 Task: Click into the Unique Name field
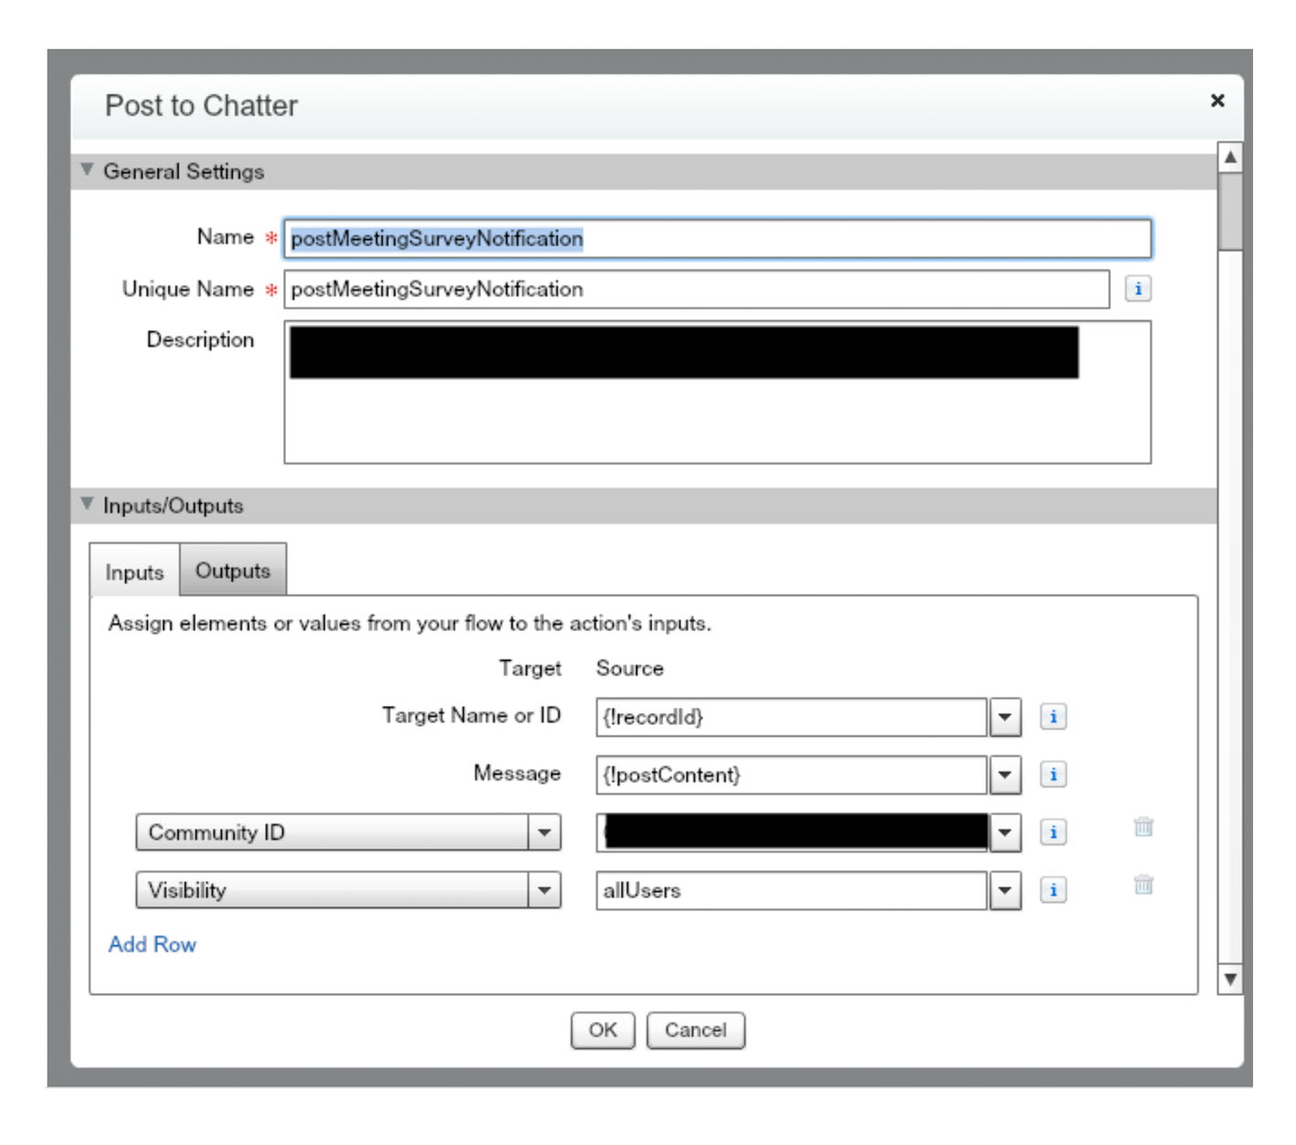coord(696,289)
